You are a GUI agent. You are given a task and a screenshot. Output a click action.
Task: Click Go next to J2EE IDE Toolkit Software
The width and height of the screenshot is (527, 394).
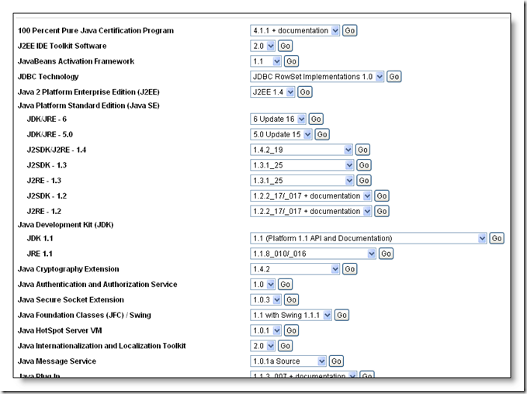coord(285,46)
